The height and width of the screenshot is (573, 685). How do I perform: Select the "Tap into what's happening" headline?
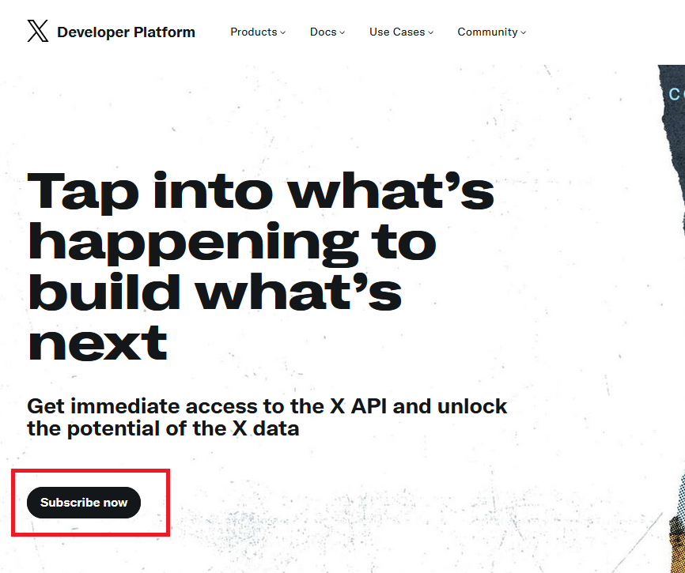261,266
